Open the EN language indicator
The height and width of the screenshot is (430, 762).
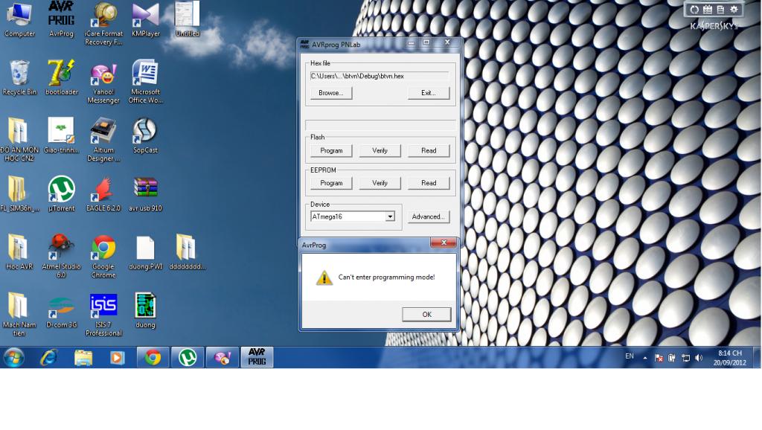point(630,356)
